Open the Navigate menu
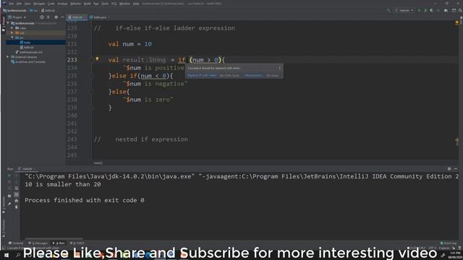463x260 pixels. tap(38, 4)
